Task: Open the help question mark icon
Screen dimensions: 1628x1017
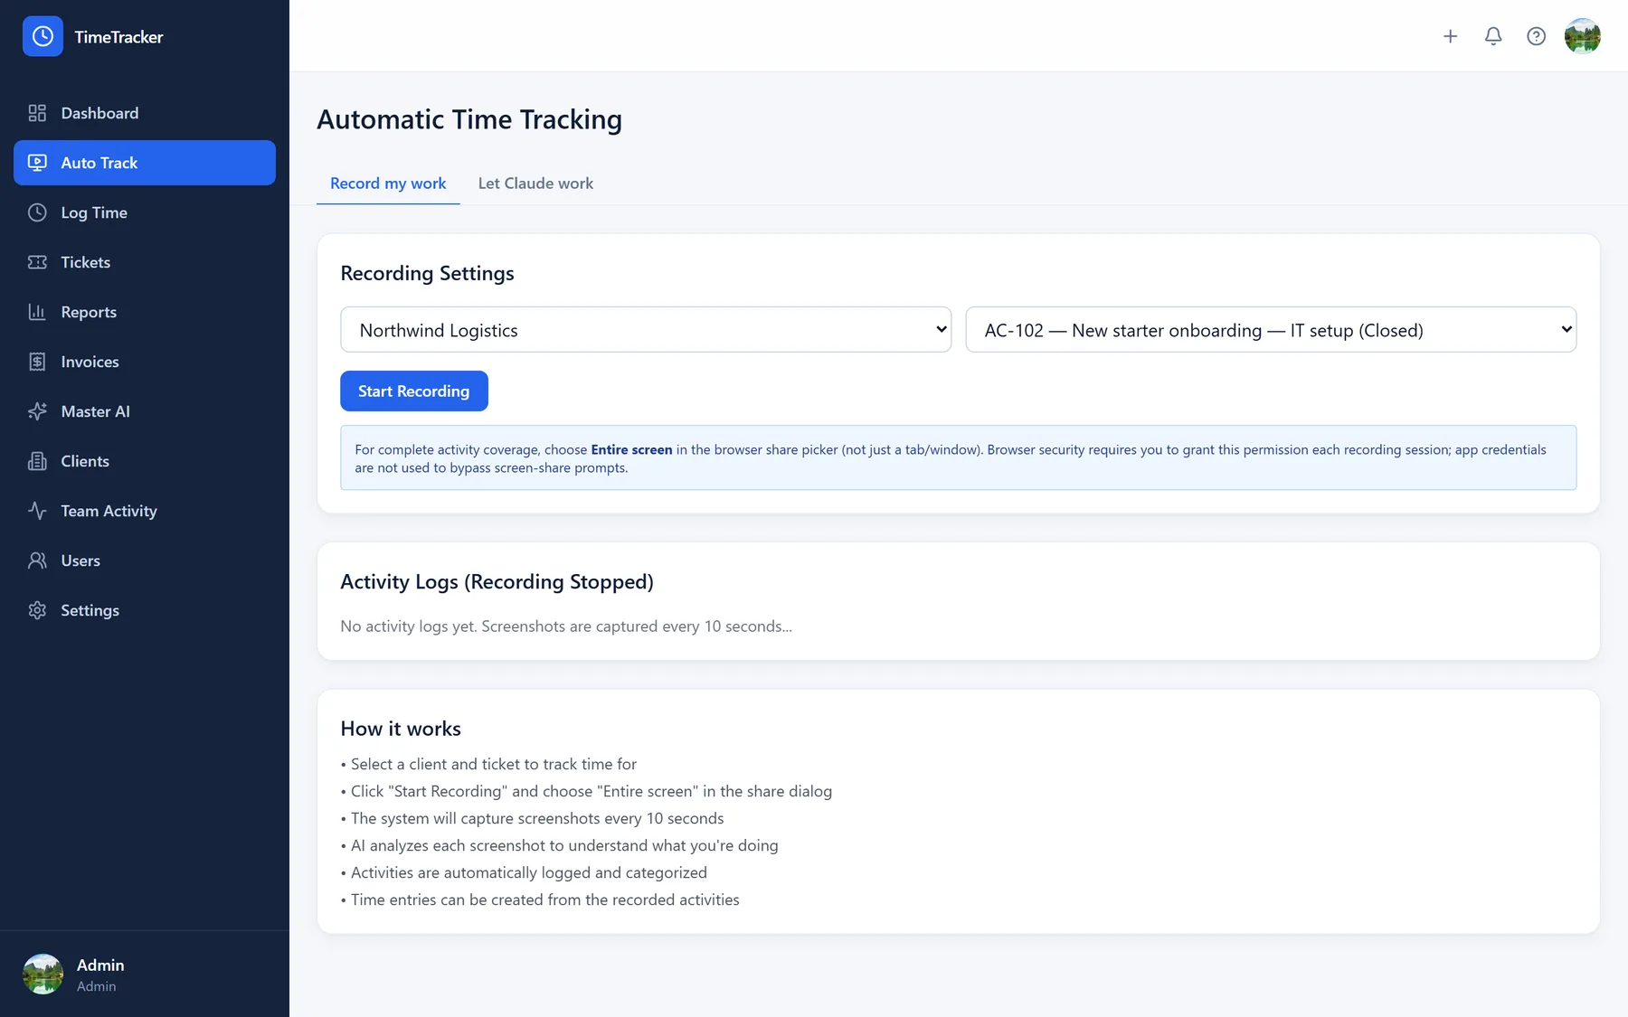Action: (x=1536, y=36)
